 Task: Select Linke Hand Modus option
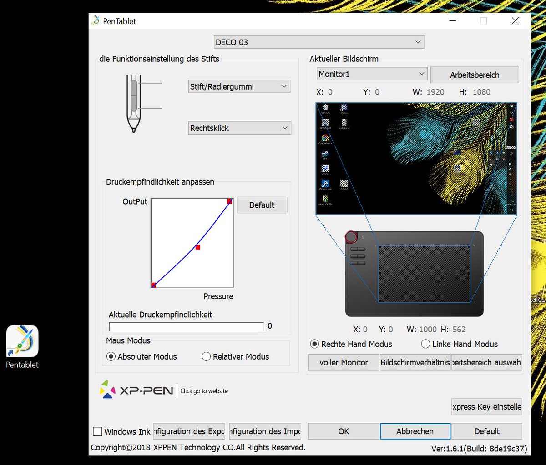pos(425,344)
